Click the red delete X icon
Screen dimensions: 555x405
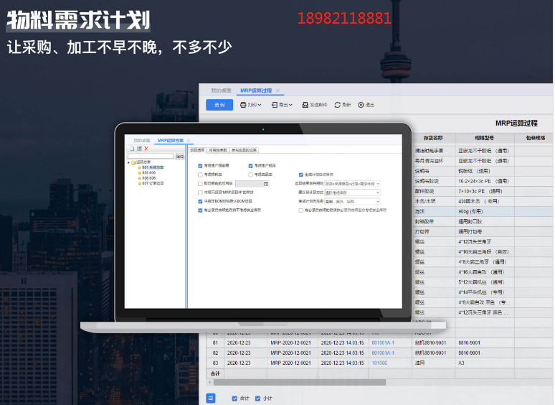click(146, 149)
